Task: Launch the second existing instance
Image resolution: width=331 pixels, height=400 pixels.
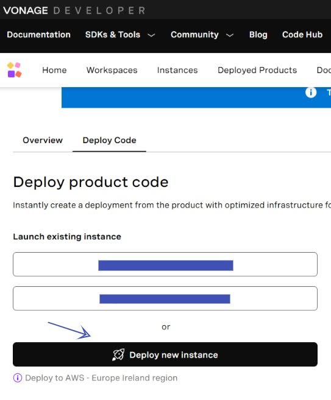Action: pyautogui.click(x=165, y=298)
